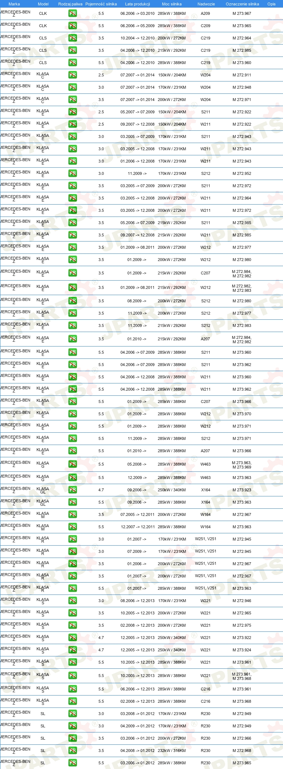Image resolution: width=283 pixels, height=769 pixels.
Task: Select engine code M 272.946
Action: pos(242,601)
